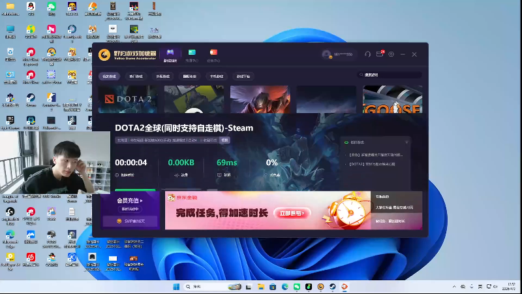Switch to Steam on the taskbar
This screenshot has width=522, height=294.
(332, 287)
